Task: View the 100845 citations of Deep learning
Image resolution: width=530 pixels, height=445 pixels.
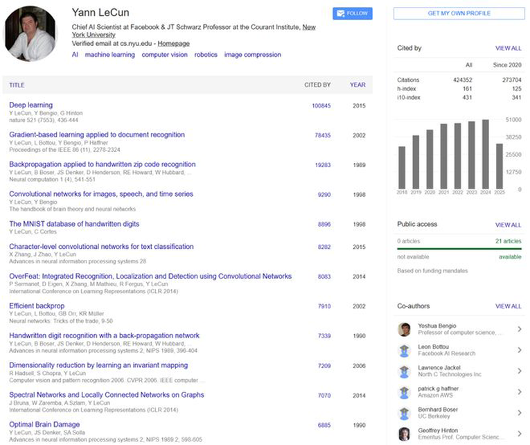Action: pyautogui.click(x=321, y=106)
